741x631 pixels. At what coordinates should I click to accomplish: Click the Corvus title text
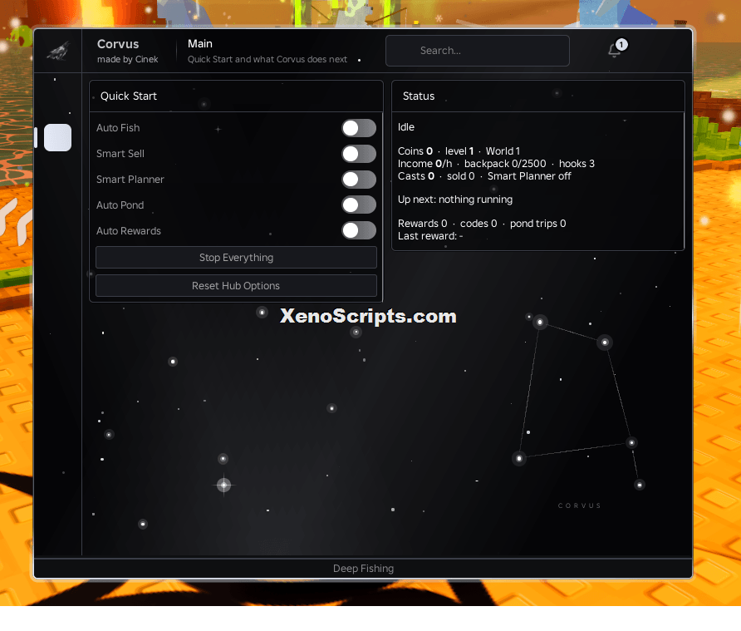coord(118,44)
